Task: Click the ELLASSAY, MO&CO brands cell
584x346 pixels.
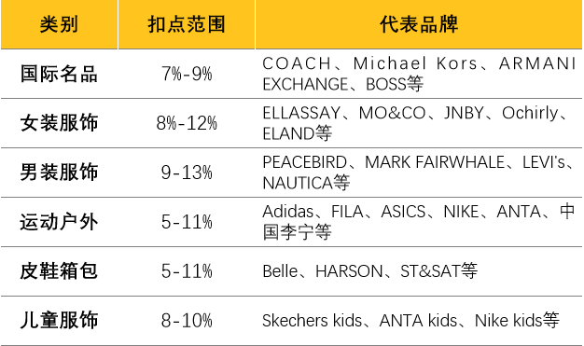Action: pos(419,123)
